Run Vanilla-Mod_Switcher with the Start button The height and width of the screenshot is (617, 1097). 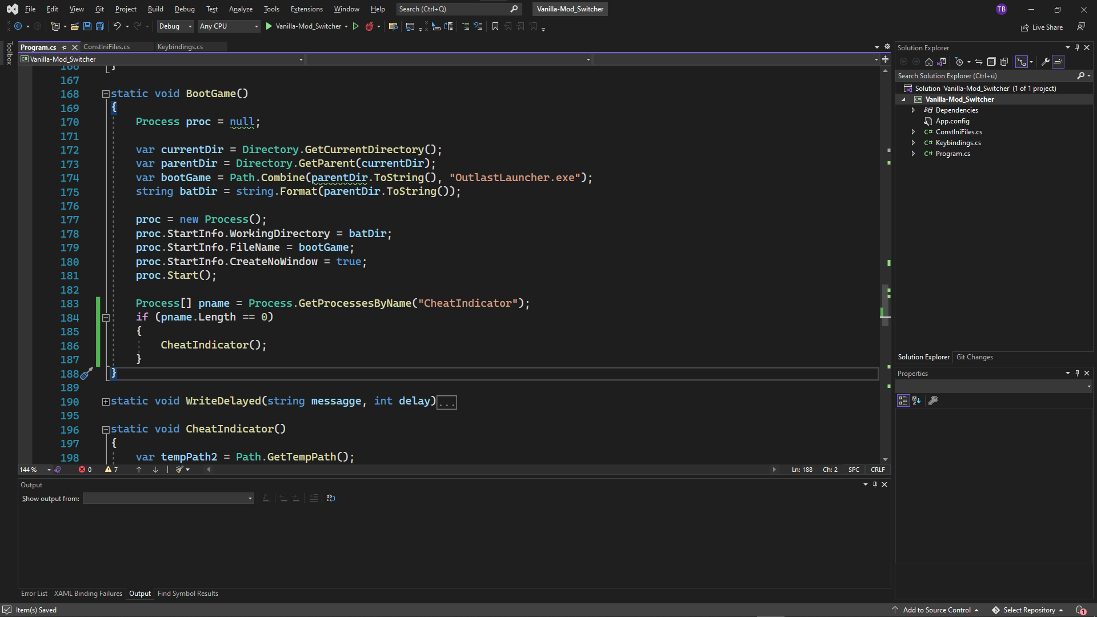269,26
